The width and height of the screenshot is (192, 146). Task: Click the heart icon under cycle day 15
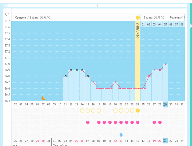click(x=88, y=123)
